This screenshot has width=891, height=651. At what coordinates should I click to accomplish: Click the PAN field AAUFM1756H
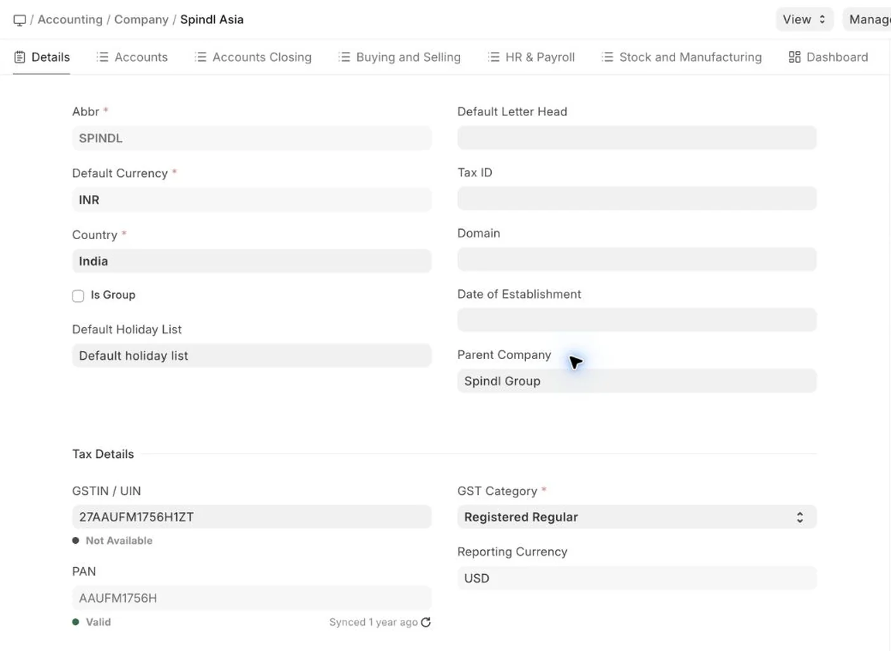[252, 598]
